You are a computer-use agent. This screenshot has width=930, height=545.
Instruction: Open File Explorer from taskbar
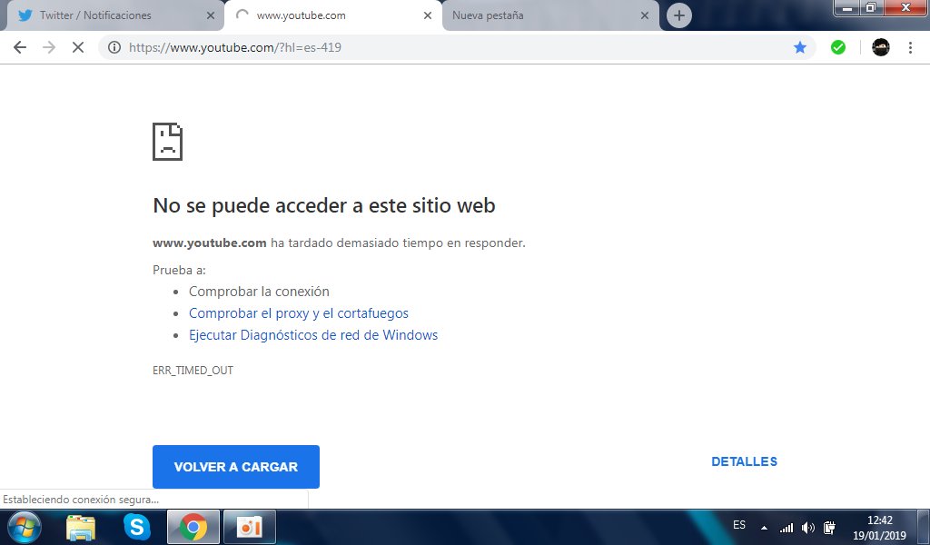pos(81,527)
